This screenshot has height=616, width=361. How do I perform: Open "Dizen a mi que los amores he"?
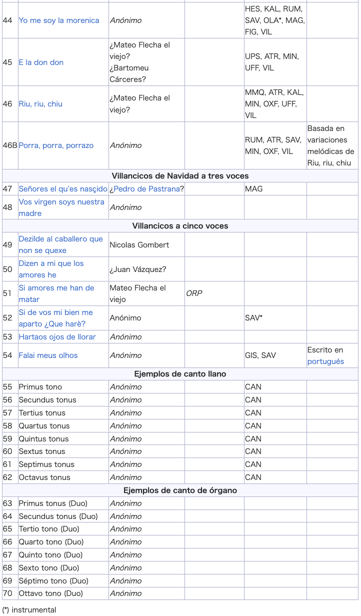[x=51, y=269]
